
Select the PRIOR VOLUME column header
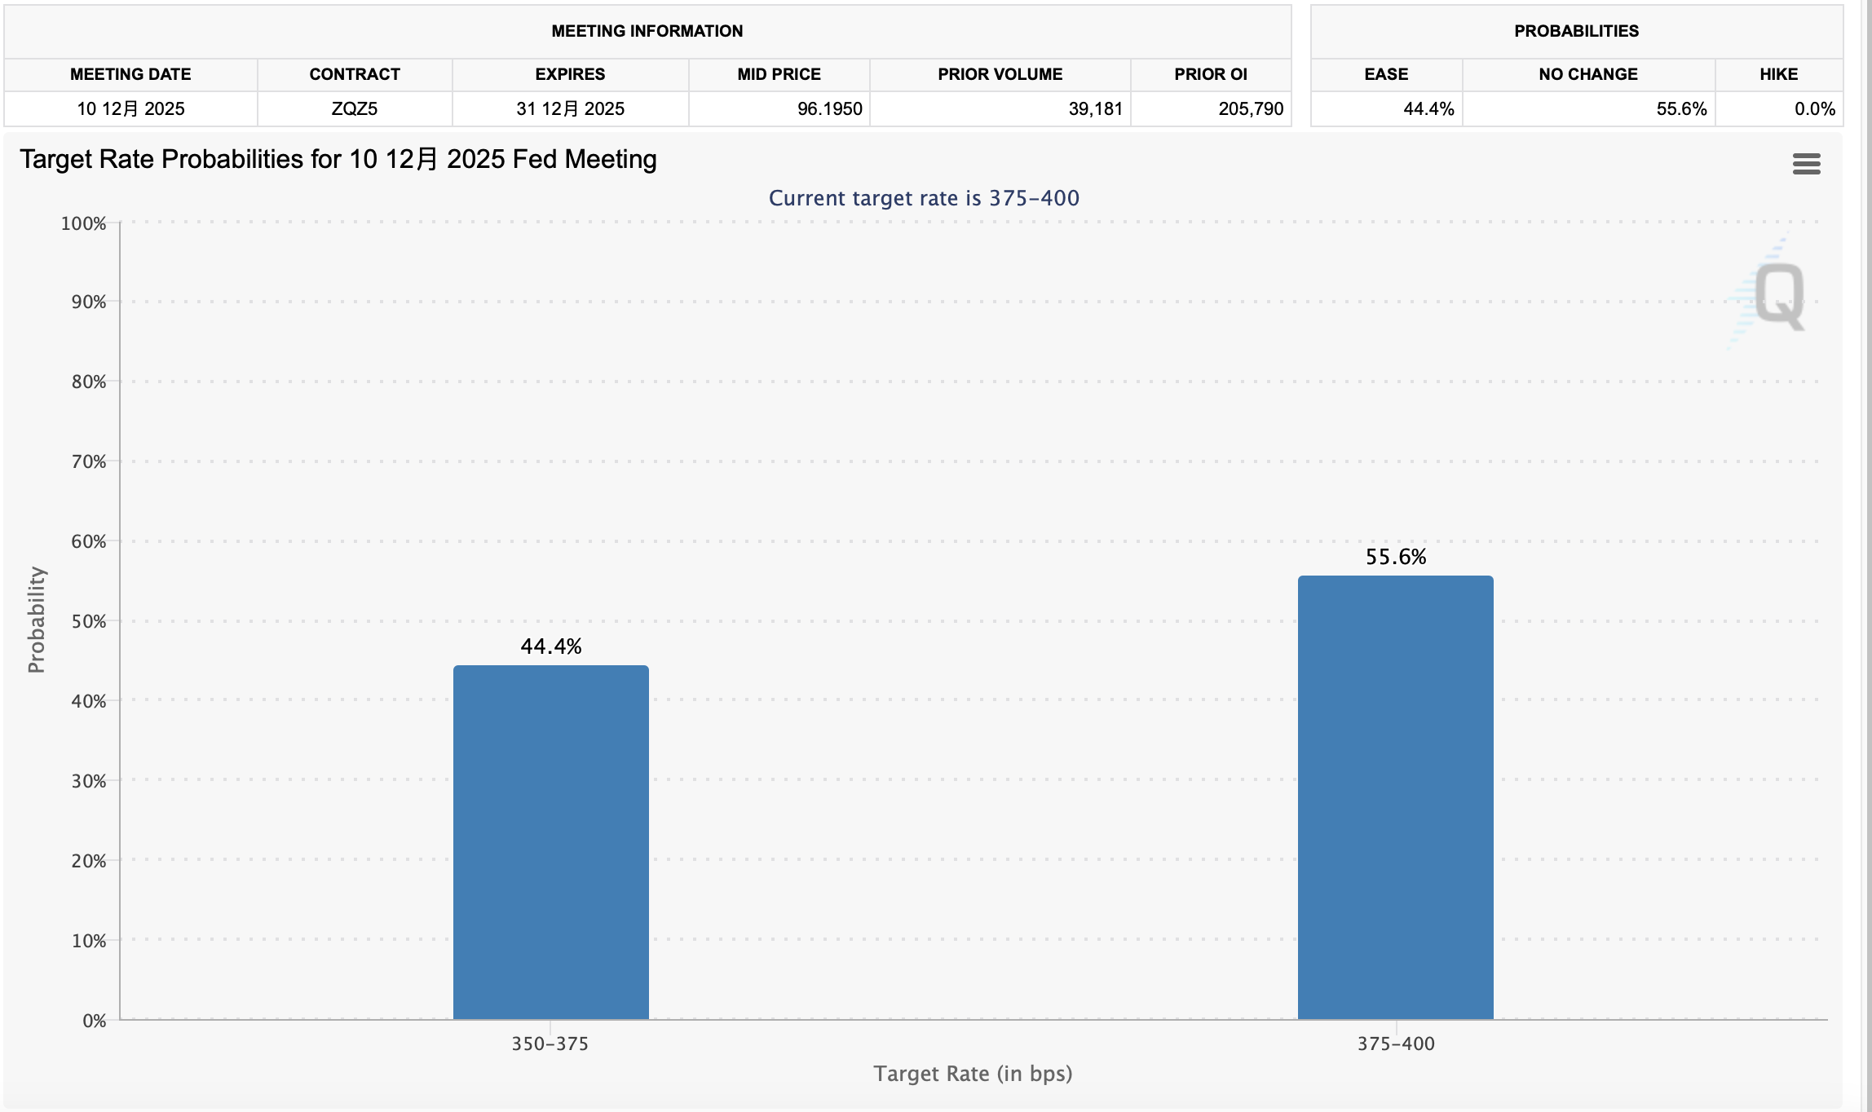tap(1000, 74)
